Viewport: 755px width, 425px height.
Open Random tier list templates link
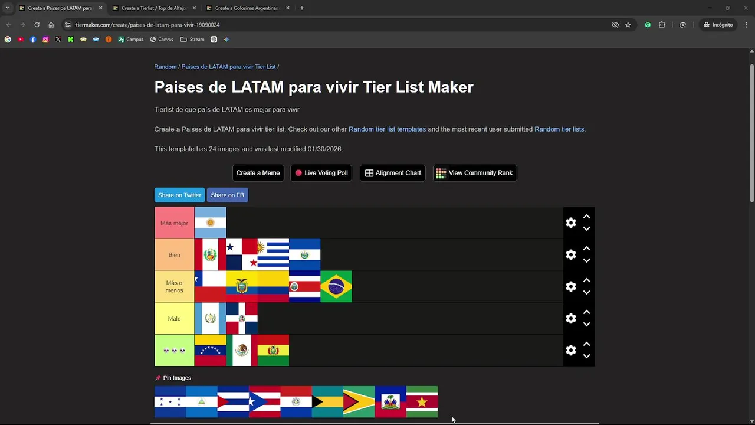pos(387,129)
